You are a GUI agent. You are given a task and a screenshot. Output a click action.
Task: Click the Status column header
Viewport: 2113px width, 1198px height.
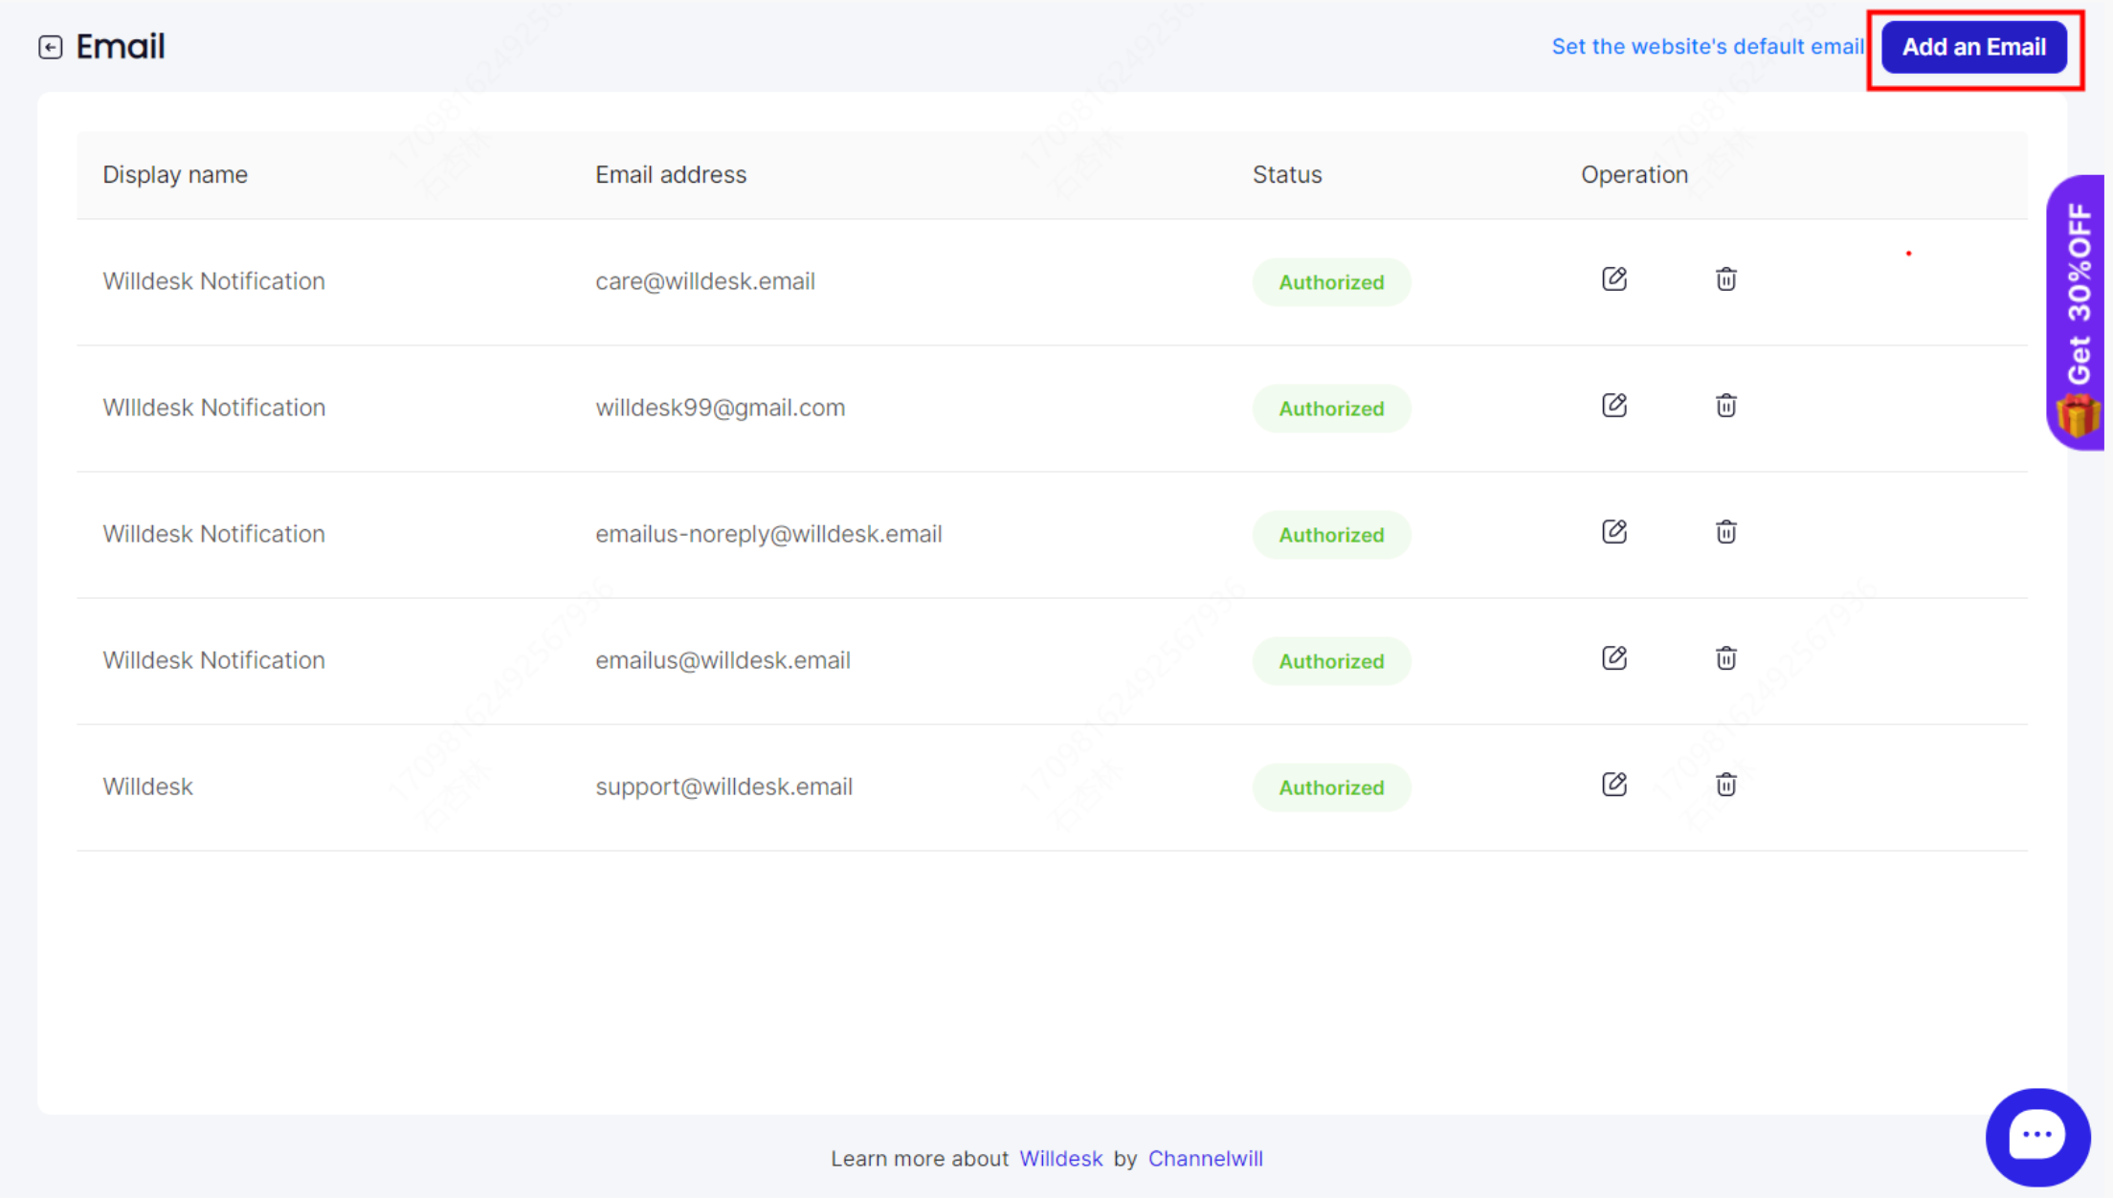1287,174
